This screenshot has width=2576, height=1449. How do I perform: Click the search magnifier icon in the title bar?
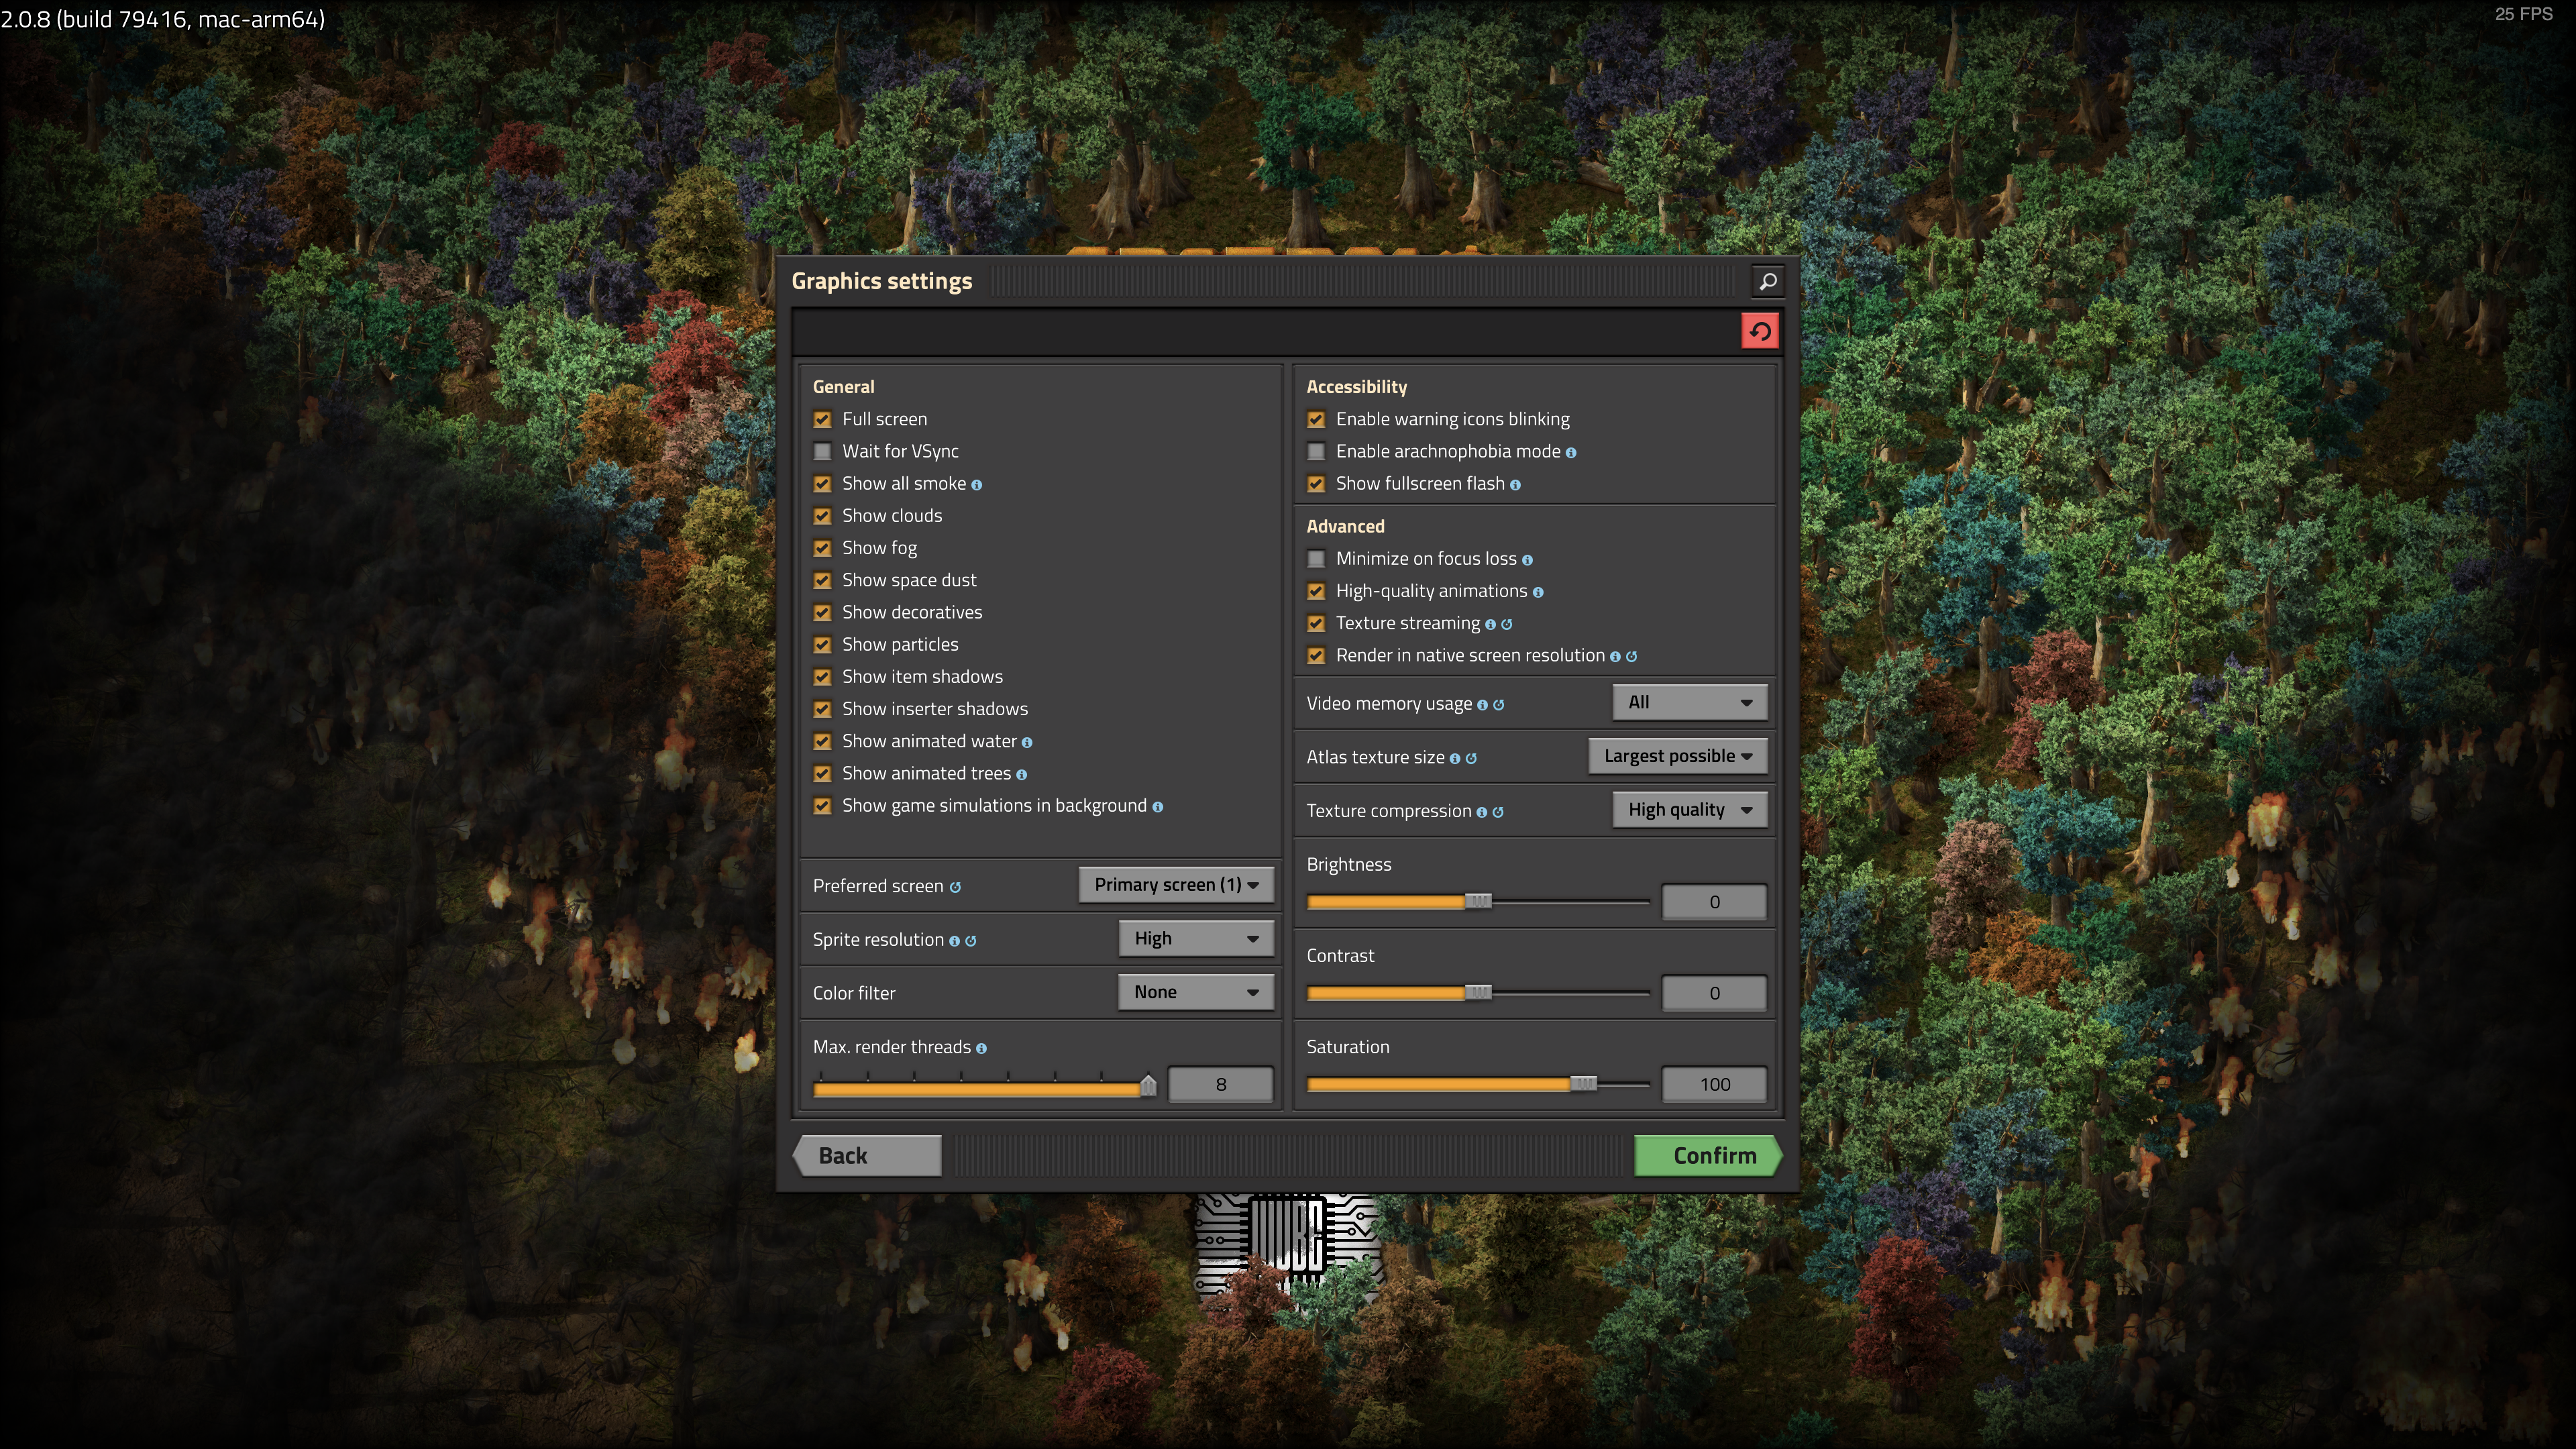point(1767,281)
